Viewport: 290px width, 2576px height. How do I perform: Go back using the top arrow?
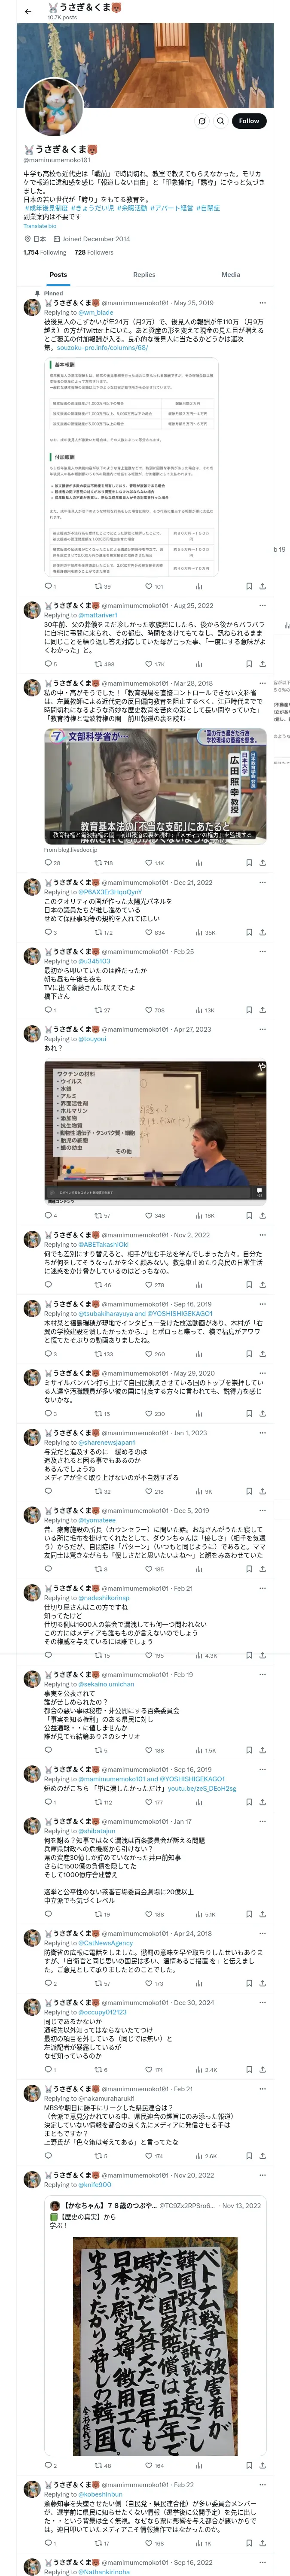point(28,11)
